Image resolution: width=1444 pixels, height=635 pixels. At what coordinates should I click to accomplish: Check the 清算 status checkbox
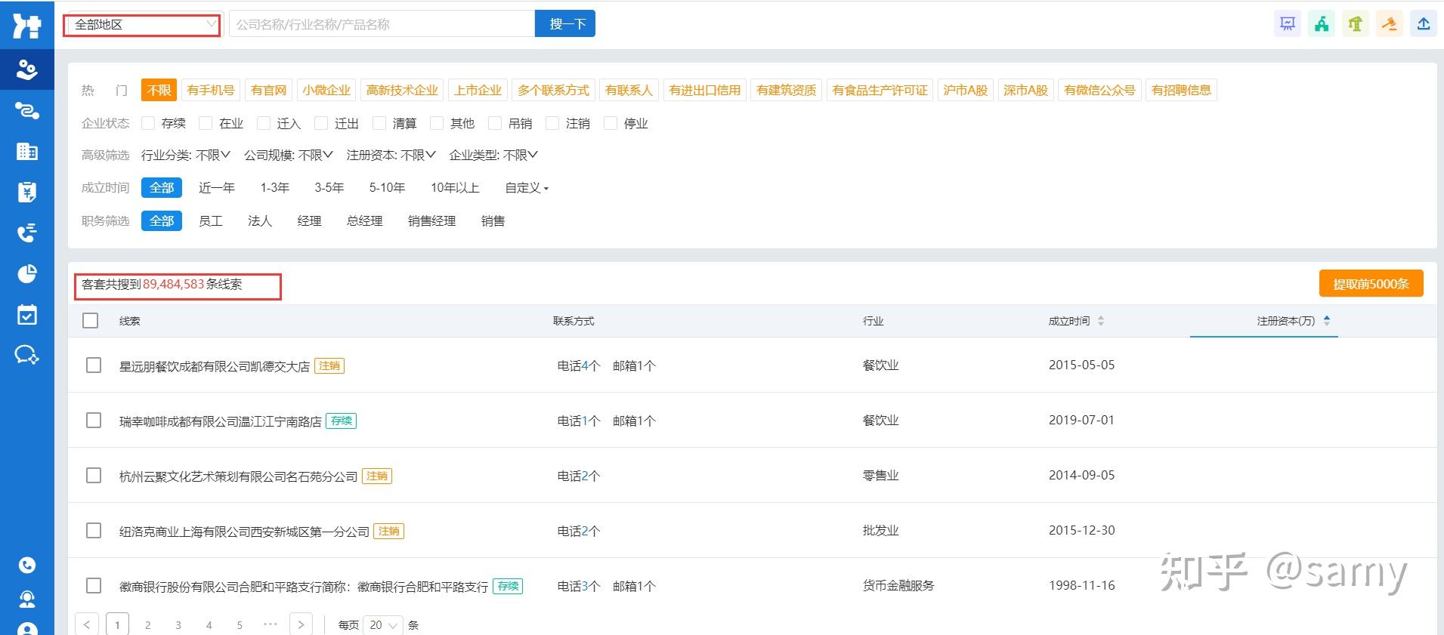click(379, 123)
